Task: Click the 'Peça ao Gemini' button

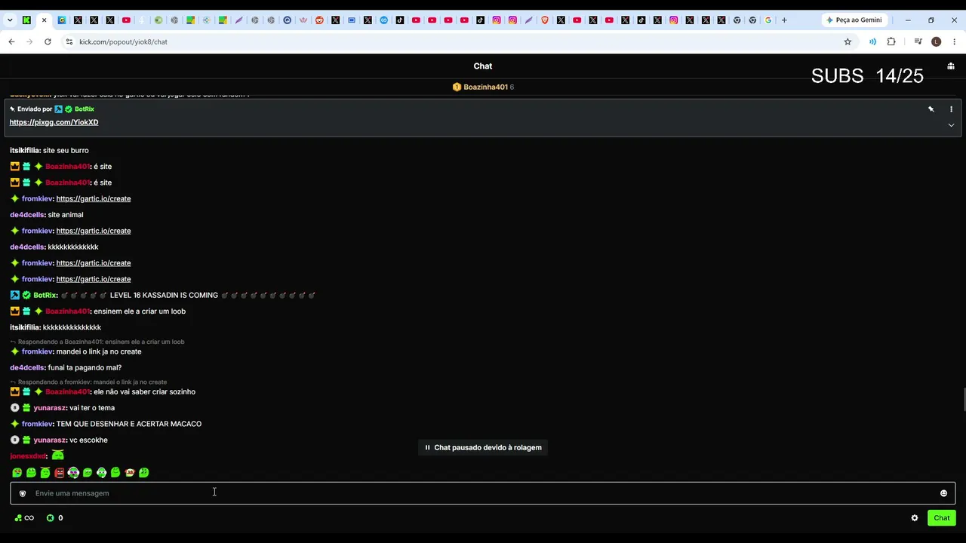Action: [854, 20]
